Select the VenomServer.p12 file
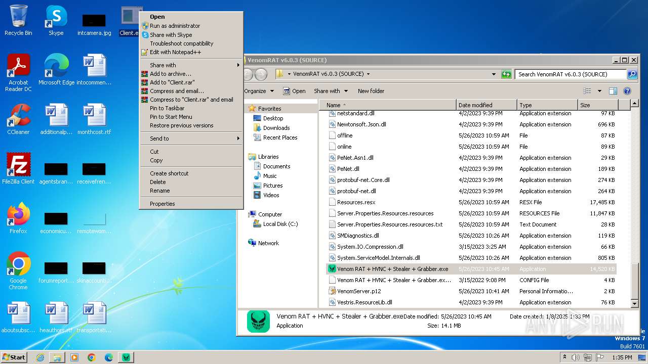 pos(359,291)
